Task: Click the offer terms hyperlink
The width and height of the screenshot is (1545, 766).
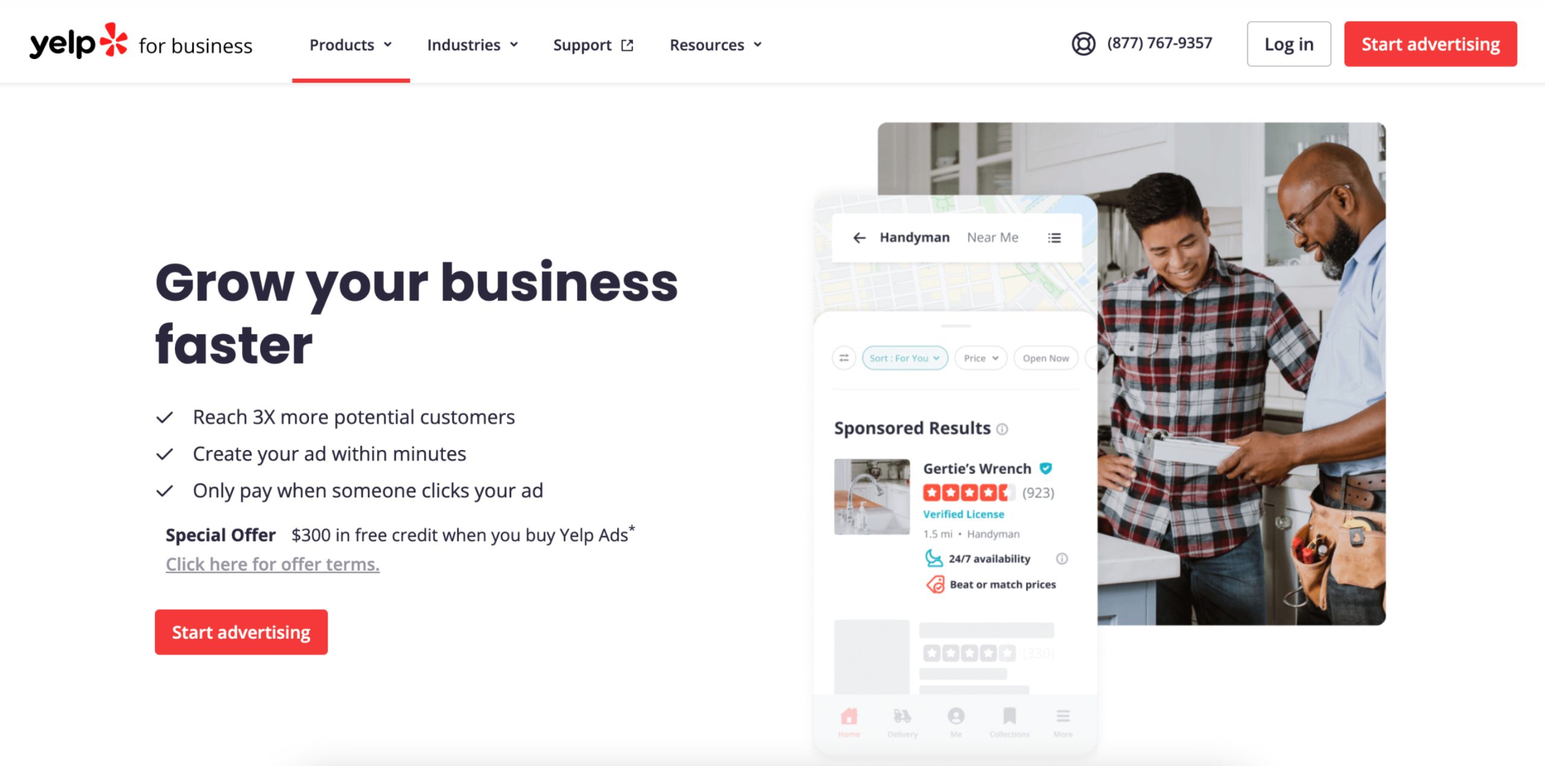Action: pyautogui.click(x=273, y=564)
